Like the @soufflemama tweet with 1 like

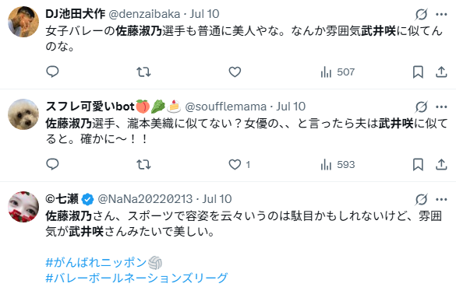click(x=239, y=165)
